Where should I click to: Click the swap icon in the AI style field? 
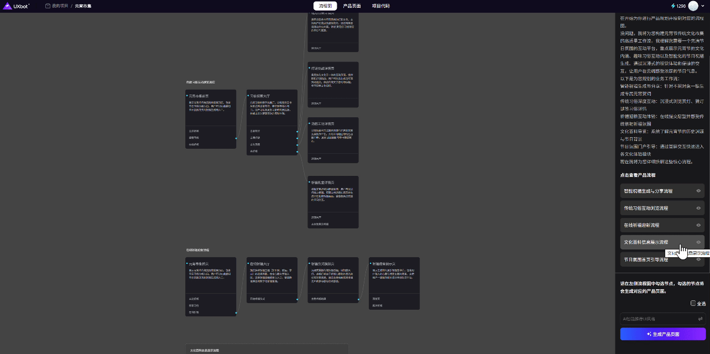tap(700, 319)
